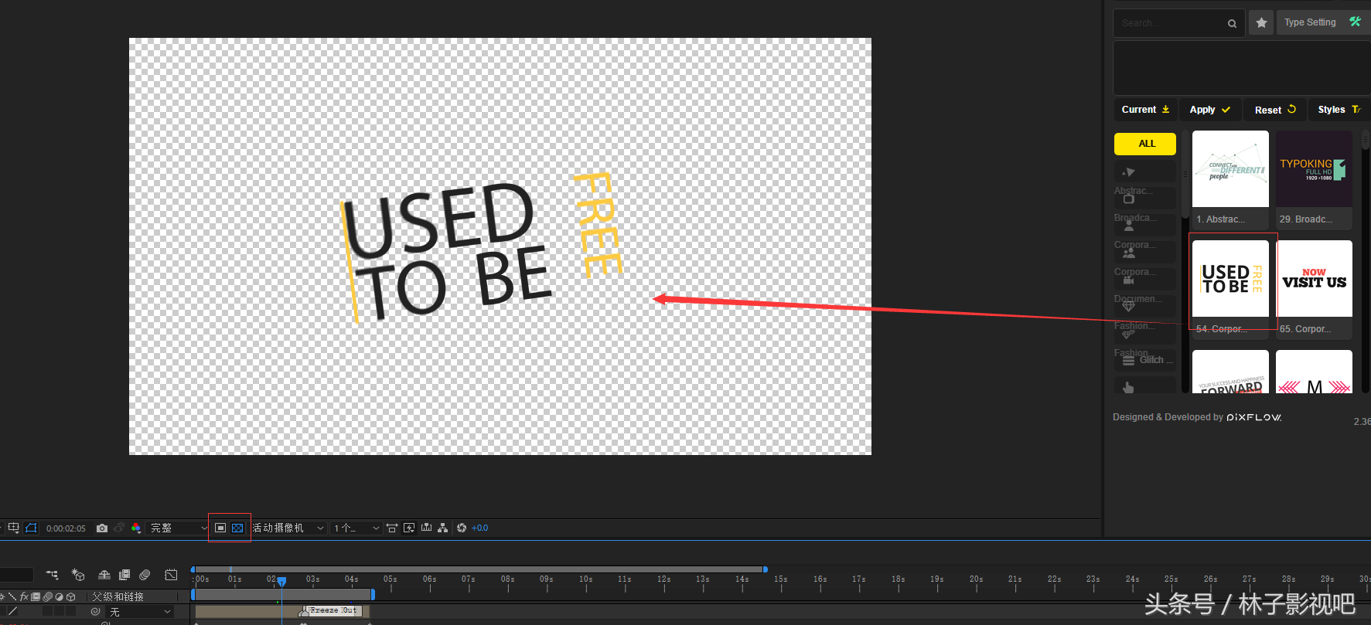1371x625 pixels.
Task: Open the show channel RGB color menu
Action: tap(136, 528)
